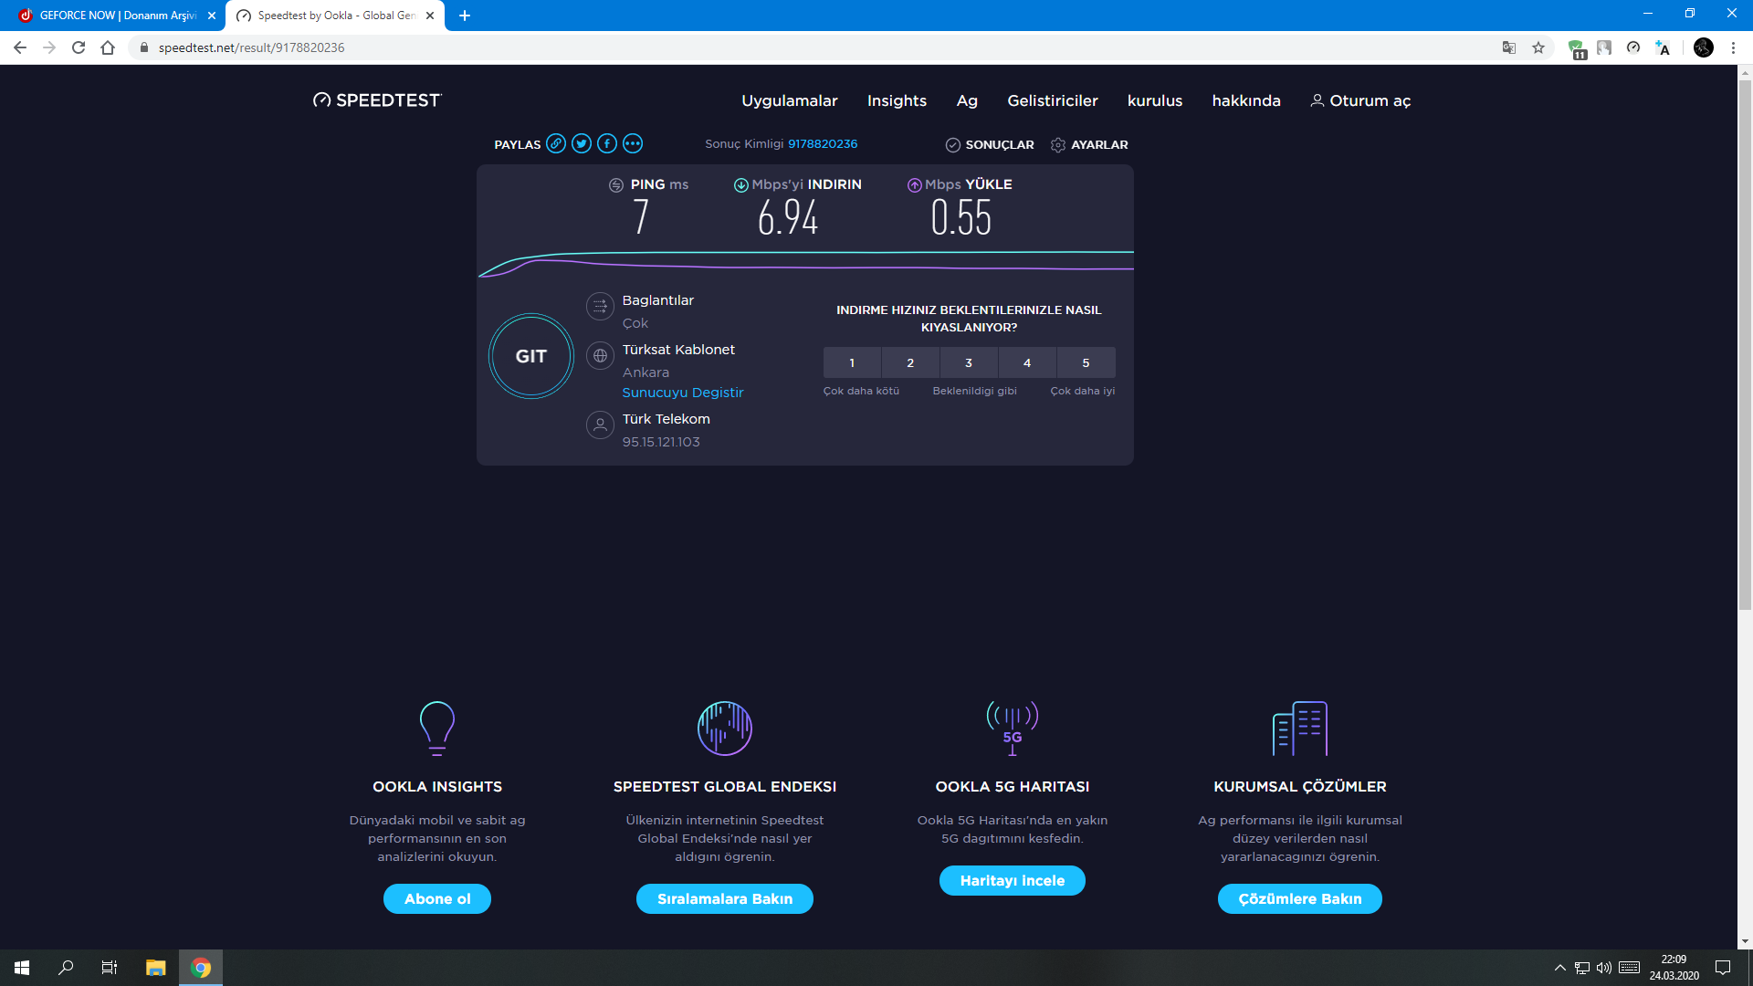Close the Speedtest tab
1753x986 pixels.
(430, 16)
